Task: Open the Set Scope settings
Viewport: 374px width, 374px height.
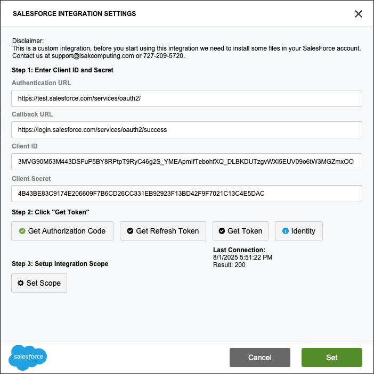Action: (39, 283)
